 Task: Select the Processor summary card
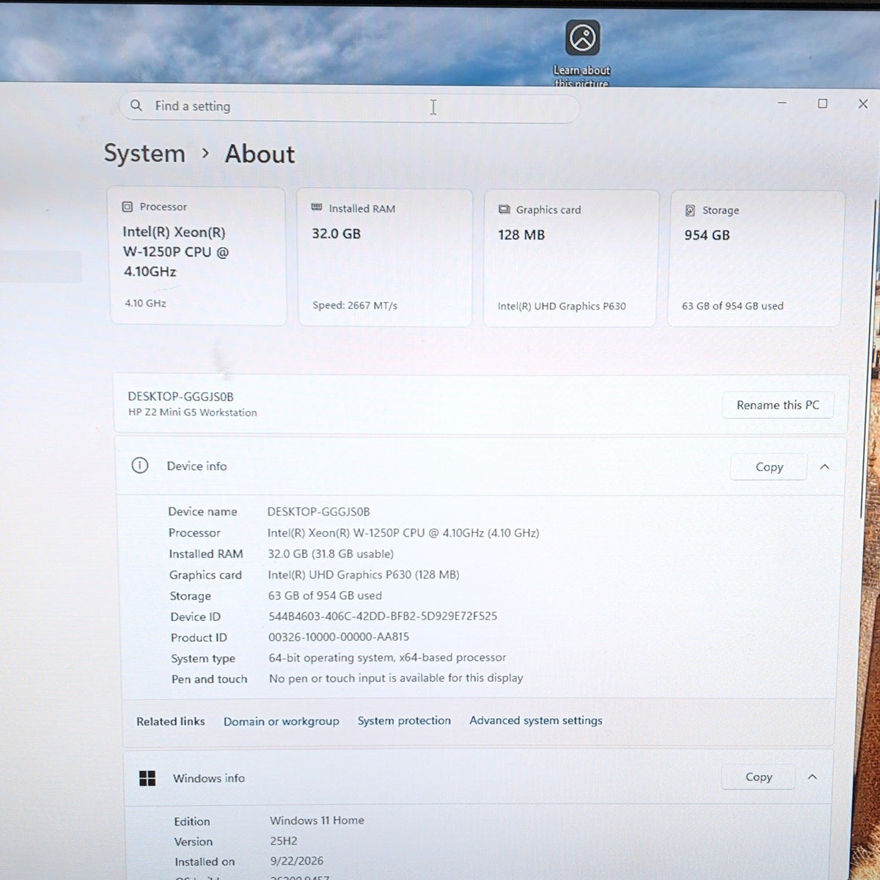coord(197,256)
